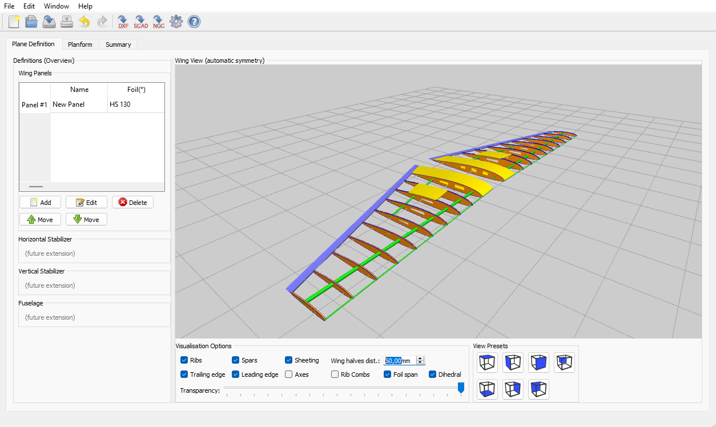Select the bottom face view preset cube
The image size is (716, 427).
coord(487,389)
